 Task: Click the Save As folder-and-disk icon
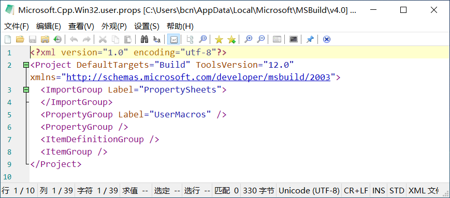pyautogui.click(x=45, y=39)
